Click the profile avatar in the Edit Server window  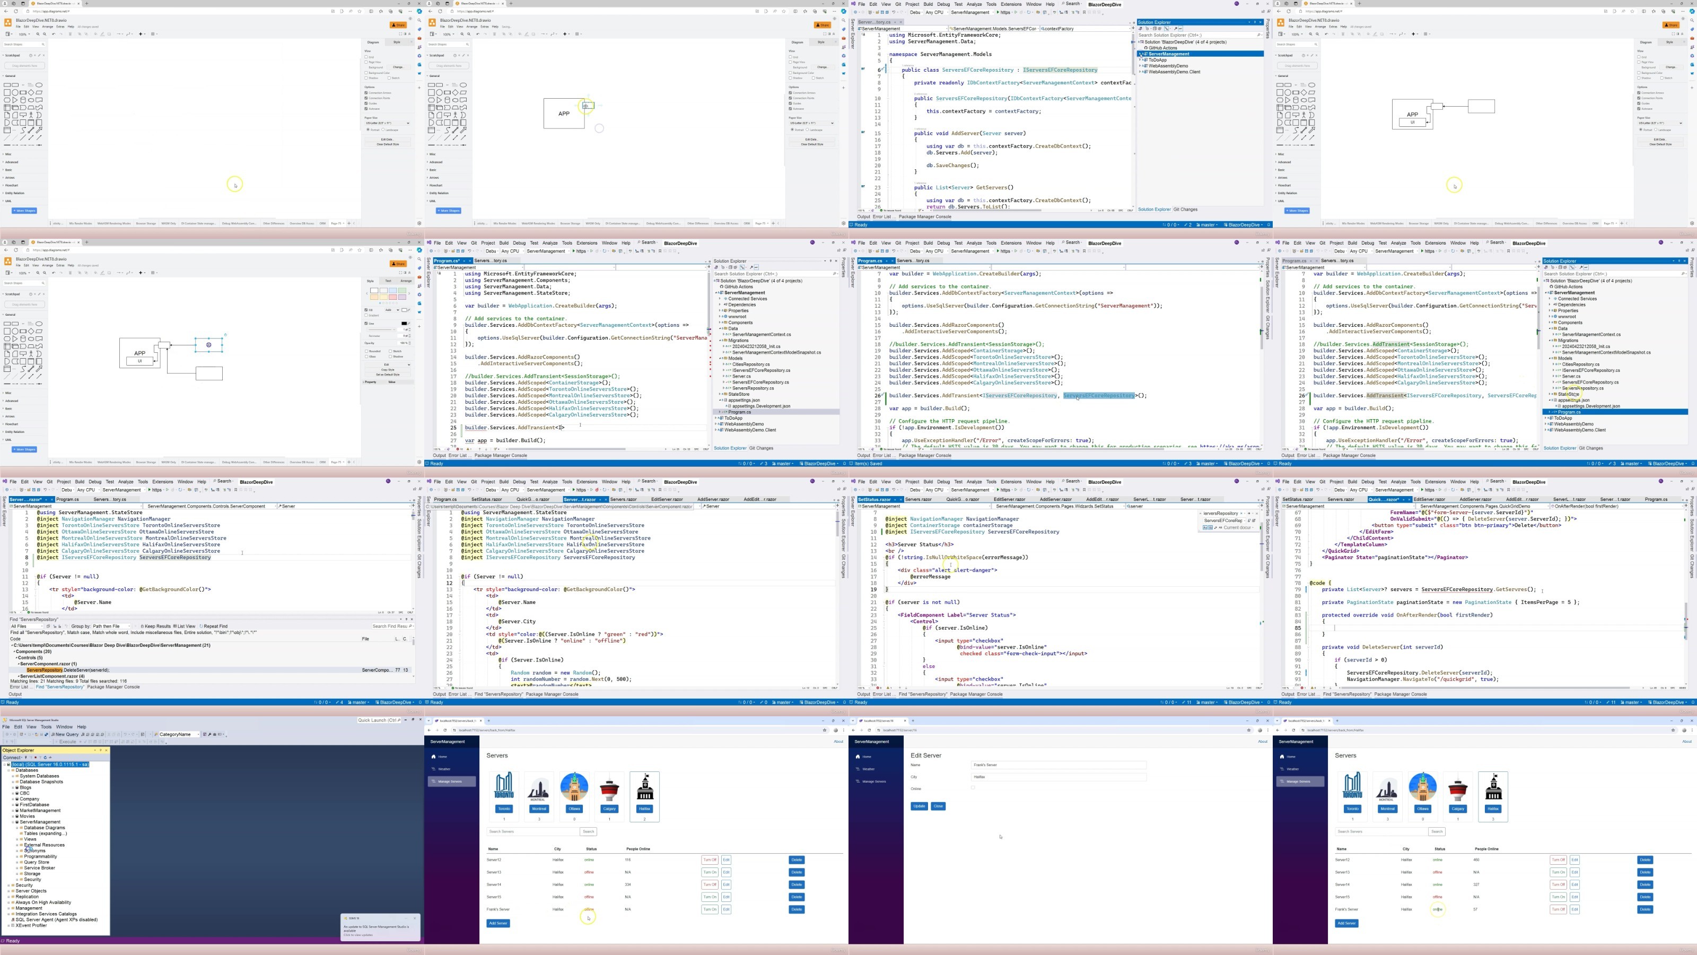[1259, 730]
